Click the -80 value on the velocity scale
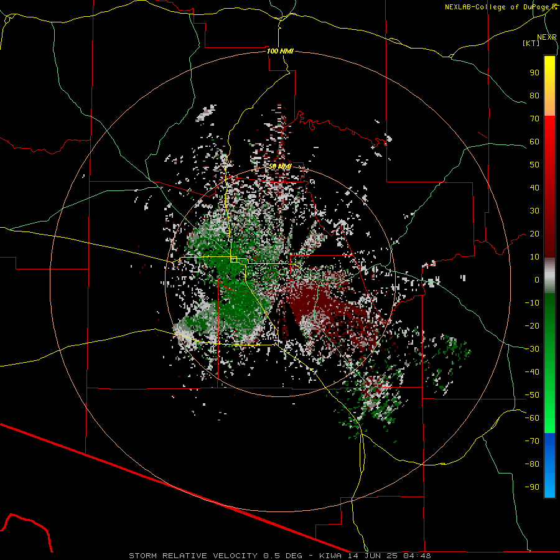Screen dimensions: 560x560 (x=532, y=464)
